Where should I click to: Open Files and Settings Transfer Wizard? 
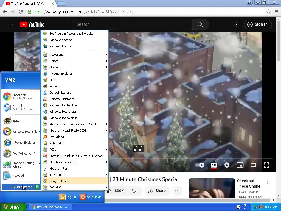tap(21, 165)
